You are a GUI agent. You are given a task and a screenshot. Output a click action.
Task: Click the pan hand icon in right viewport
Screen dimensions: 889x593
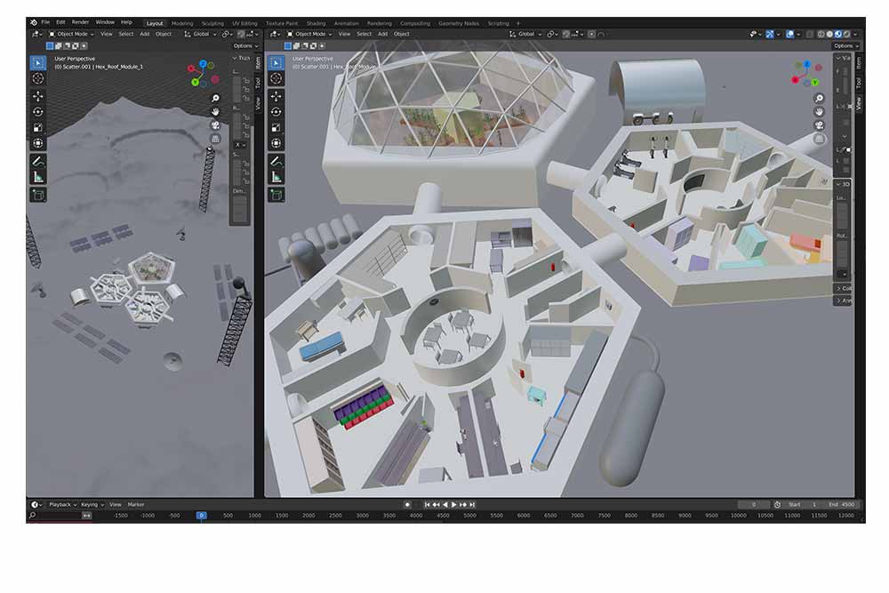pos(819,111)
